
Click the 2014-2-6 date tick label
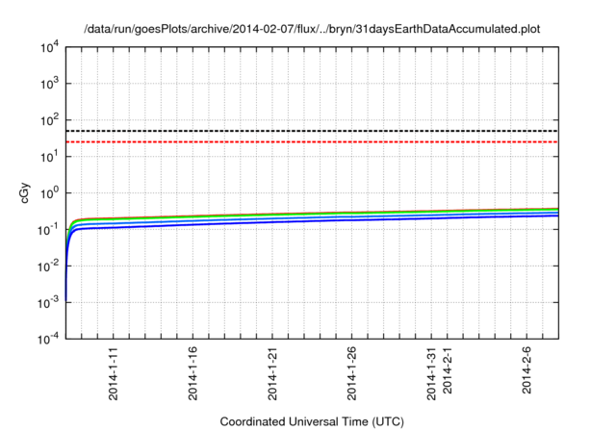[x=526, y=370]
